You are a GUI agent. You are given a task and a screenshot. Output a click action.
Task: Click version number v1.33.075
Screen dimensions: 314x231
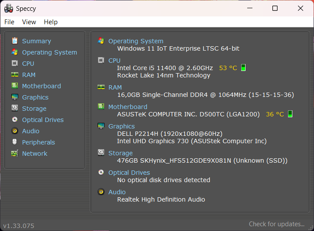(19, 226)
